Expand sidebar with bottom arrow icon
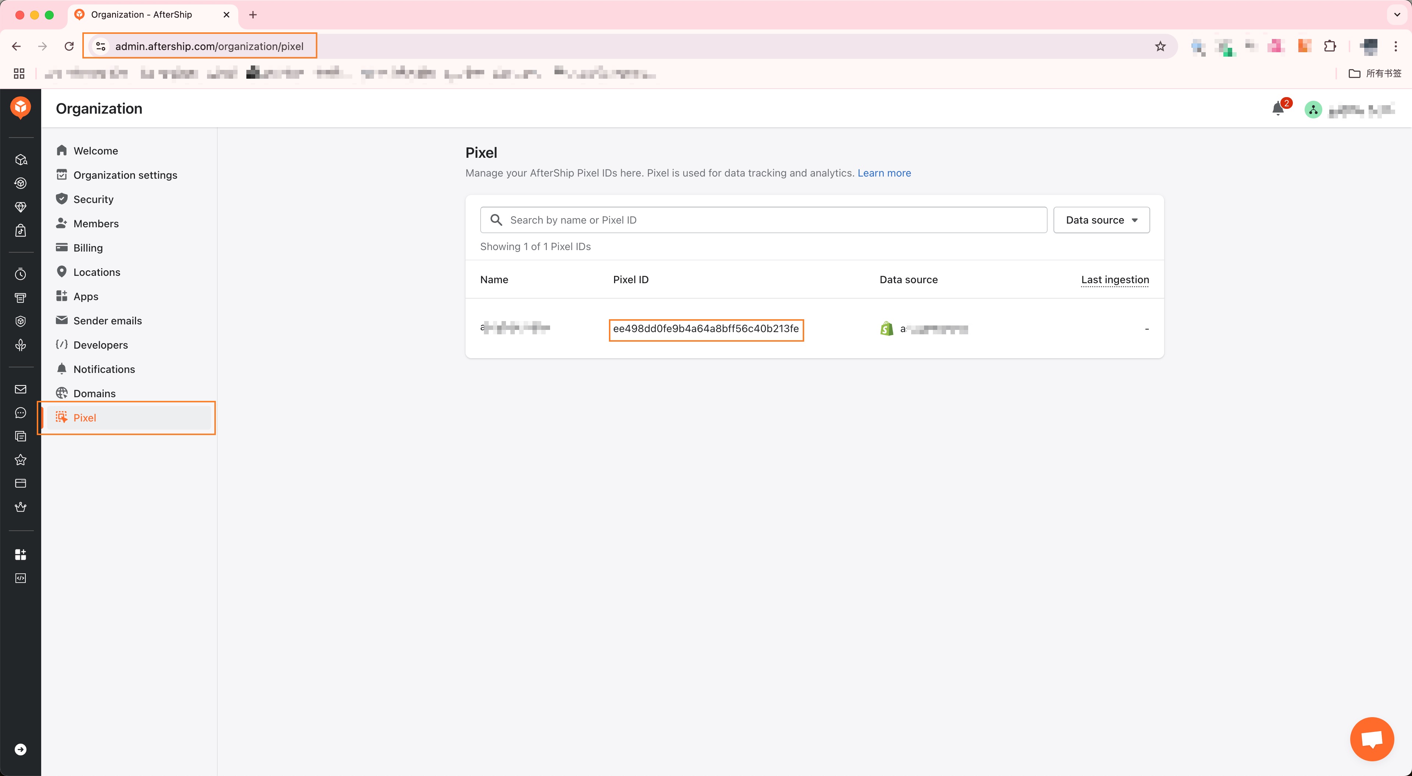This screenshot has height=776, width=1412. pyautogui.click(x=20, y=749)
